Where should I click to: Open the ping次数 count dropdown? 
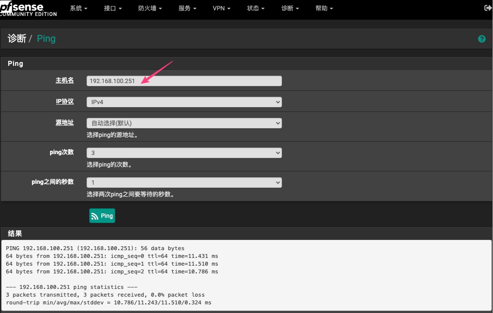(184, 153)
